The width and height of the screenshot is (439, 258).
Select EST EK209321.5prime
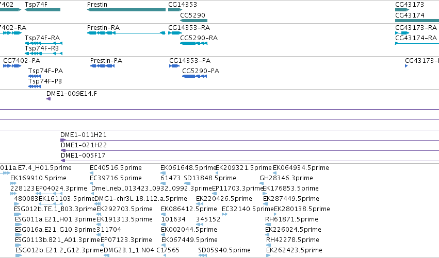click(x=243, y=168)
